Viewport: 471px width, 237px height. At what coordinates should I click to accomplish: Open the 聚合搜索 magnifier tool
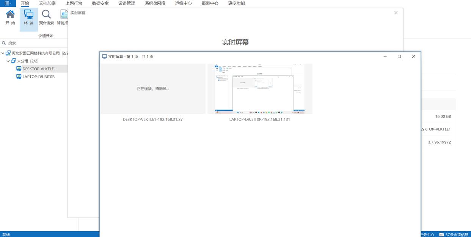(46, 18)
